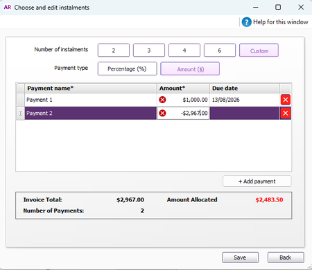Select 2 instalments option
This screenshot has height=270, width=312.
114,51
